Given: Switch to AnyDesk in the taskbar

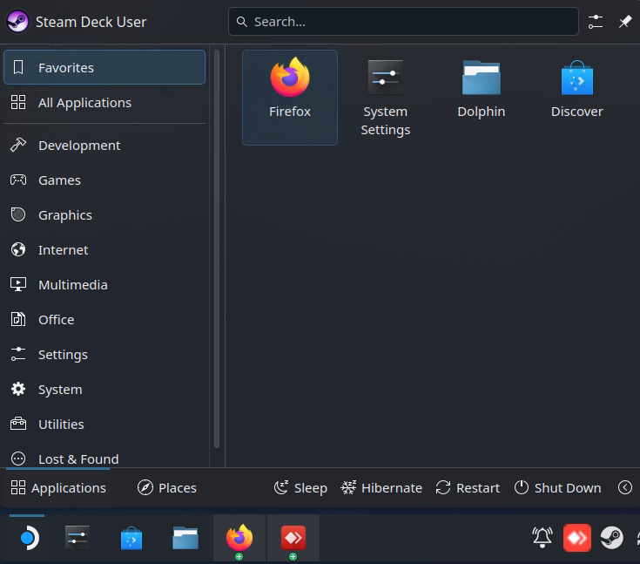Looking at the screenshot, I should tap(293, 538).
